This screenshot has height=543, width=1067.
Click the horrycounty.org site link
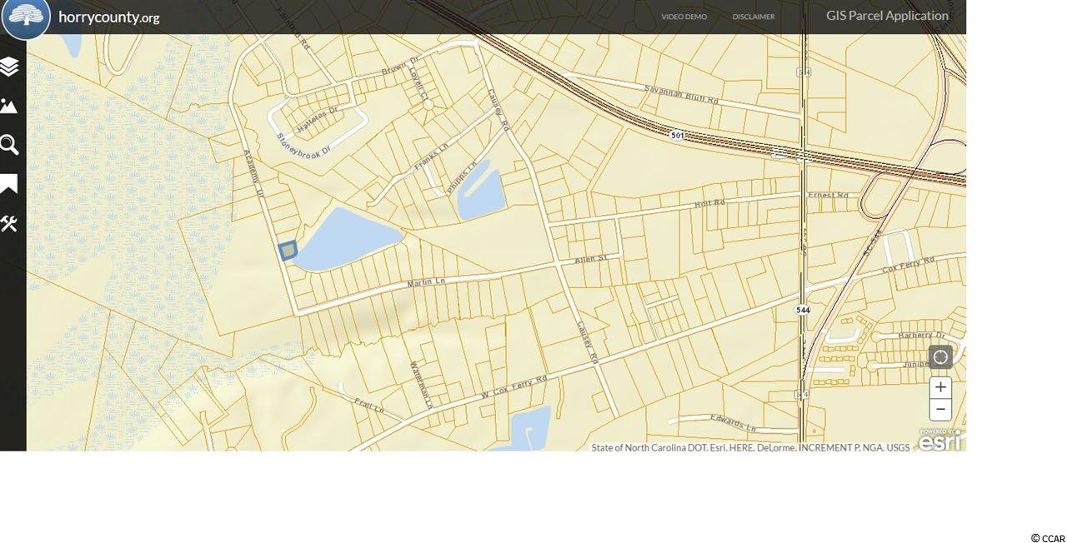click(108, 17)
